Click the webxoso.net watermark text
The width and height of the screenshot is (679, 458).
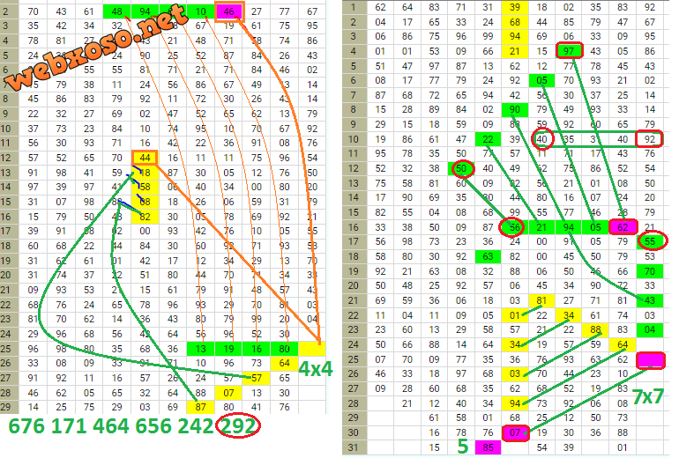(x=97, y=53)
